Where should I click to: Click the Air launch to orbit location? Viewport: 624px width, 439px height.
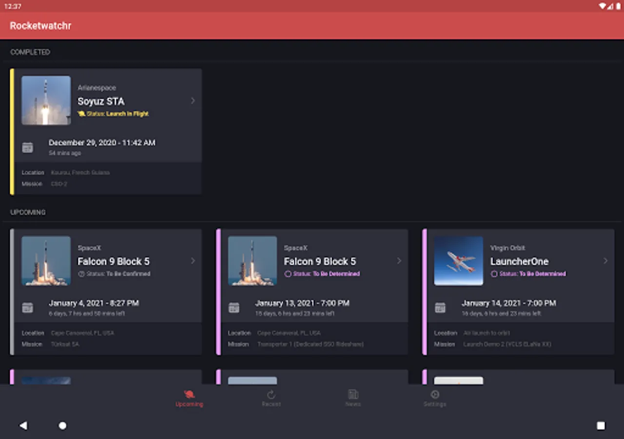[487, 333]
